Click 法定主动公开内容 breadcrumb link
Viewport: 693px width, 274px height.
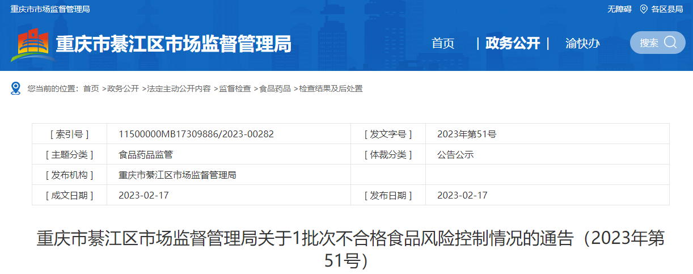click(179, 88)
